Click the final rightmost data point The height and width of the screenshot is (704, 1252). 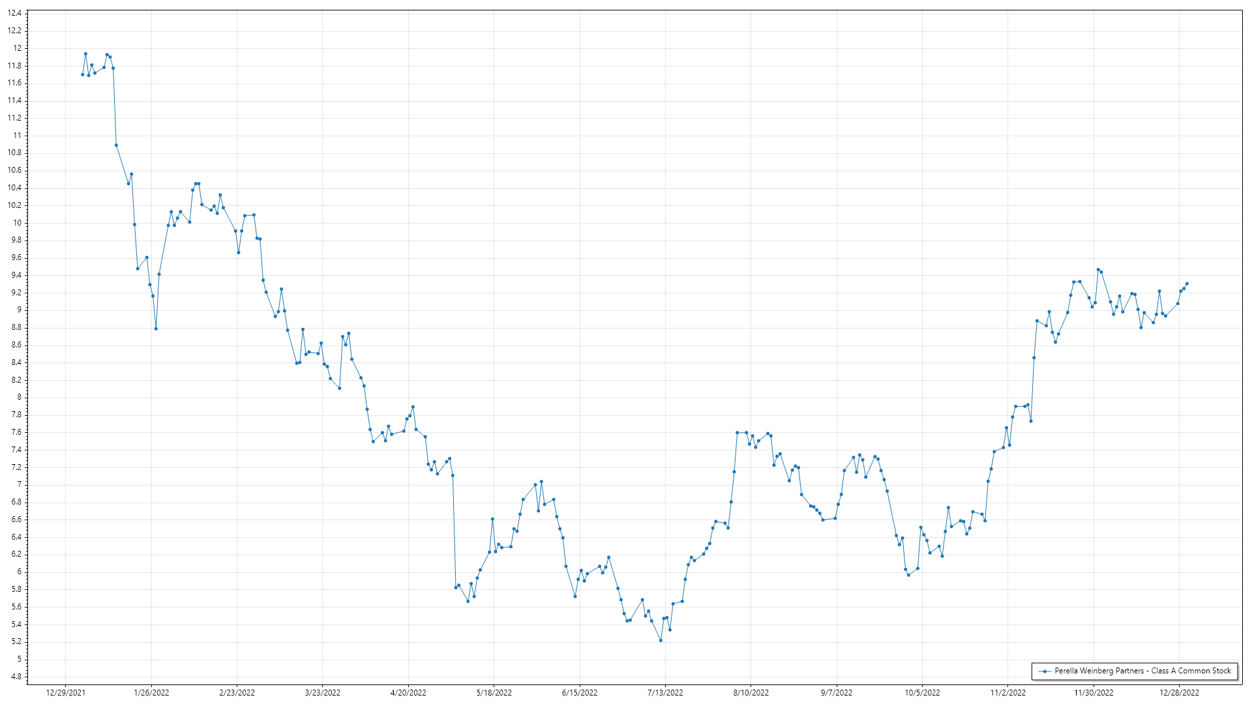click(x=1187, y=284)
